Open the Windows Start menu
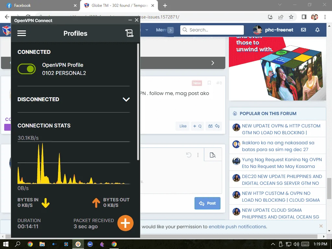This screenshot has height=249, width=332. pyautogui.click(x=6, y=244)
